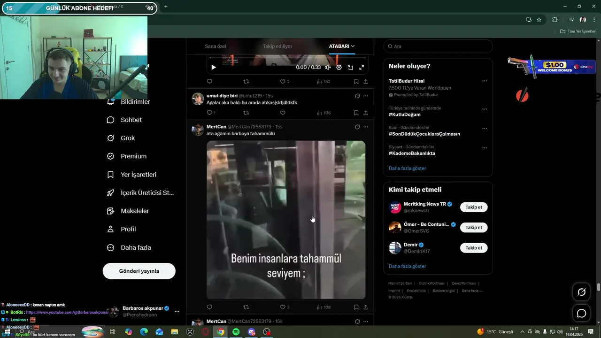Click the Gönderi yayınla button
This screenshot has width=601, height=338.
(139, 271)
